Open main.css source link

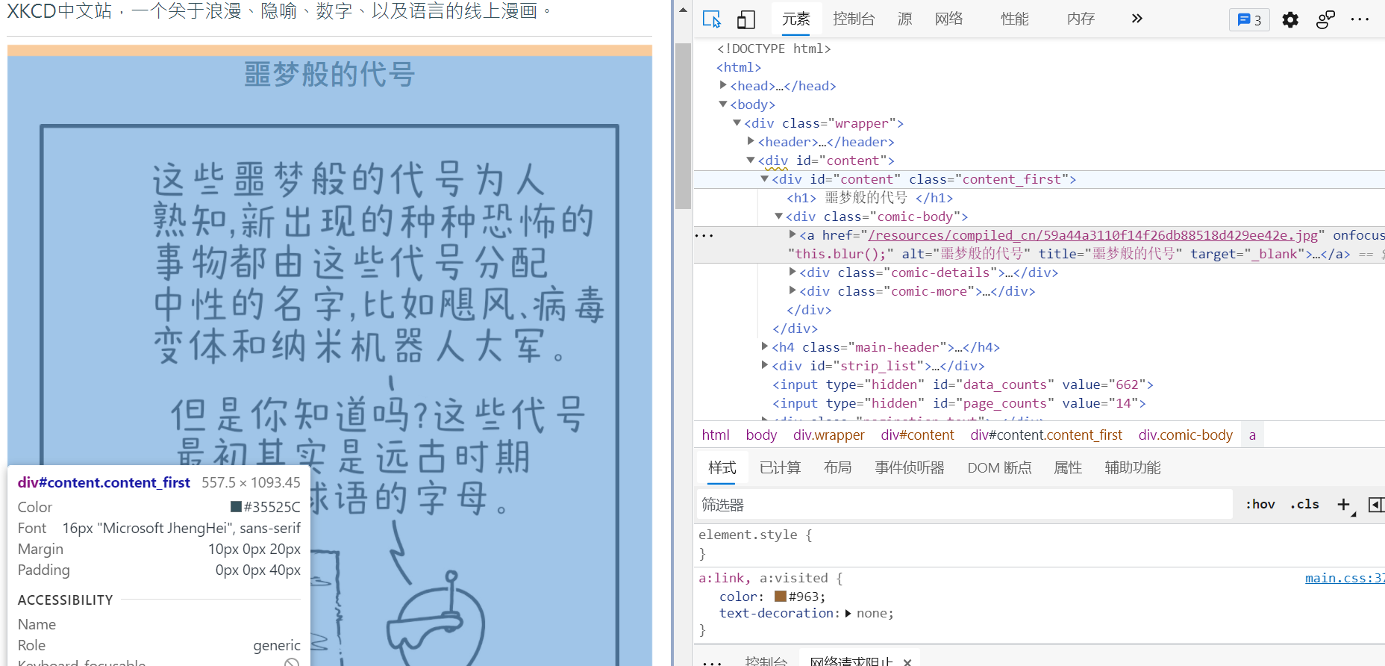coord(1345,578)
